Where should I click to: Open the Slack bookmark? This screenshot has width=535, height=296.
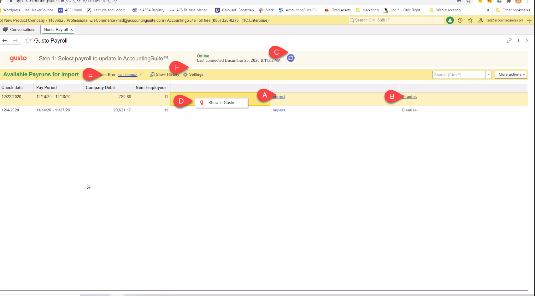266,10
